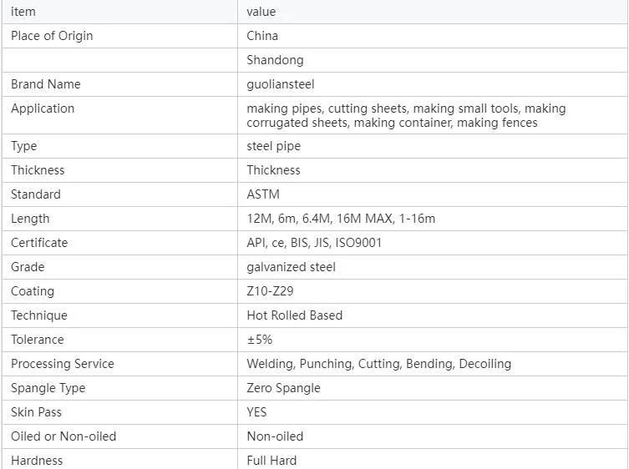
Task: Click the Application description text
Action: click(x=406, y=115)
